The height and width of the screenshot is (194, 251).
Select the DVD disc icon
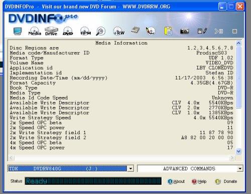[x=68, y=31]
